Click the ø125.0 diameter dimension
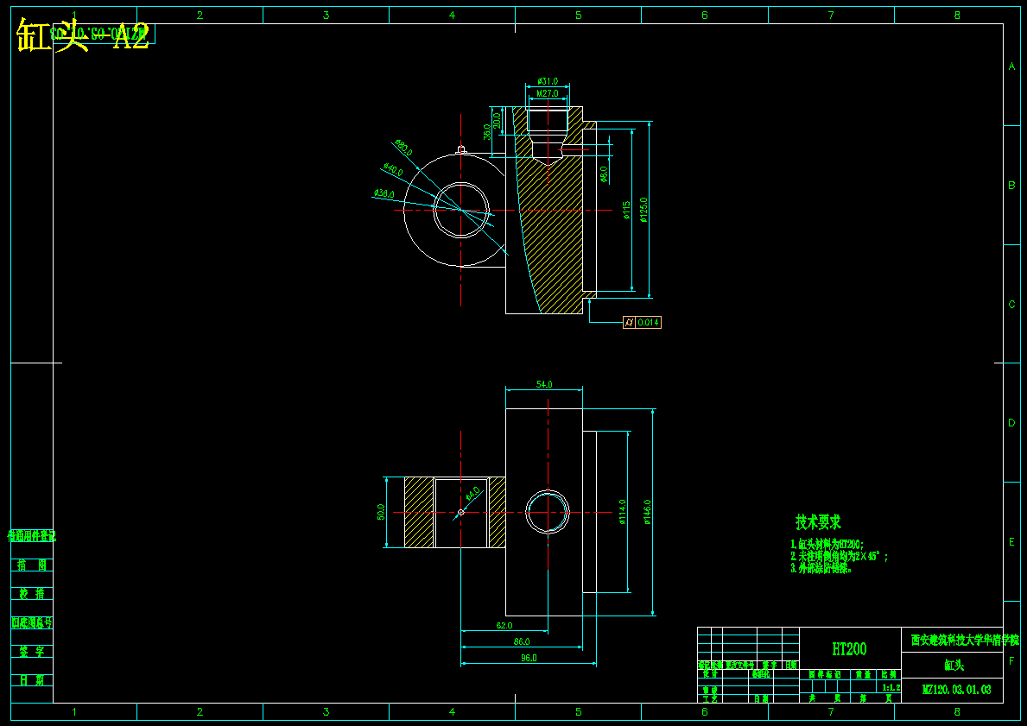 [x=643, y=210]
